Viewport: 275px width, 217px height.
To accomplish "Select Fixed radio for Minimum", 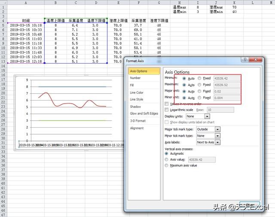I will click(x=199, y=78).
